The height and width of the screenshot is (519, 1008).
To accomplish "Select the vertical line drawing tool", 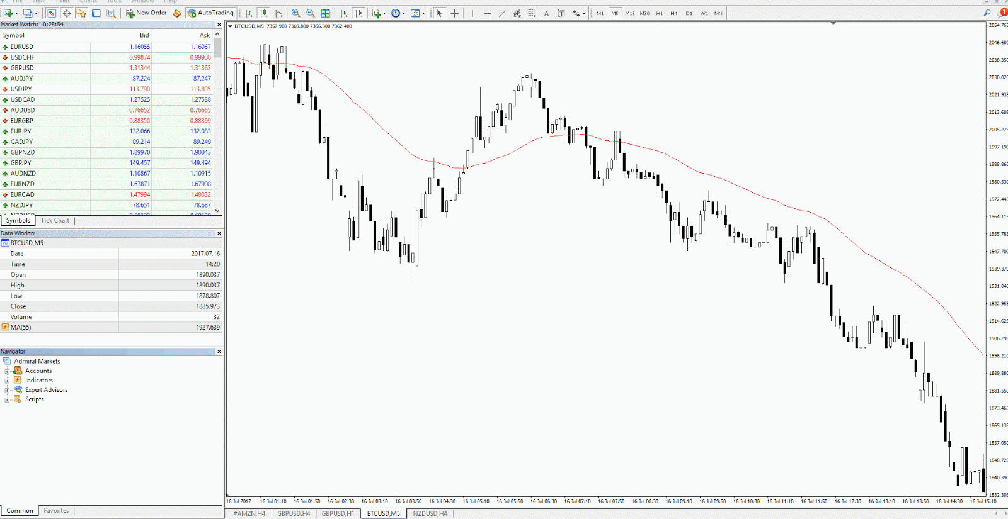I will tap(472, 13).
